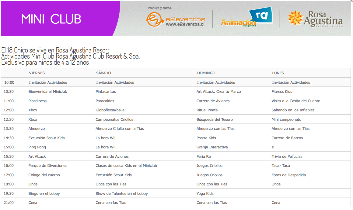Click Visita a la Casita del Cuento
353x210 pixels.
pos(296,101)
